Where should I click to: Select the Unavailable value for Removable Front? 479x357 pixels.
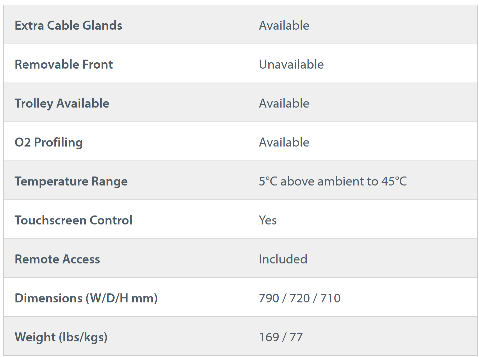point(291,65)
